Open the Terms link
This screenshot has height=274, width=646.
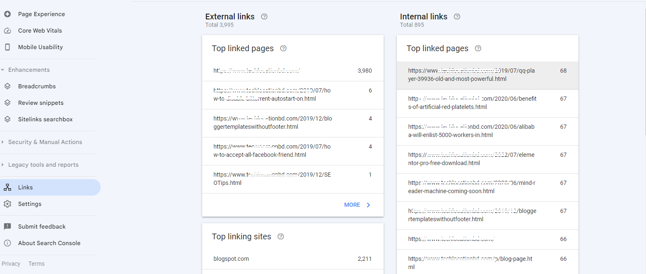click(36, 264)
